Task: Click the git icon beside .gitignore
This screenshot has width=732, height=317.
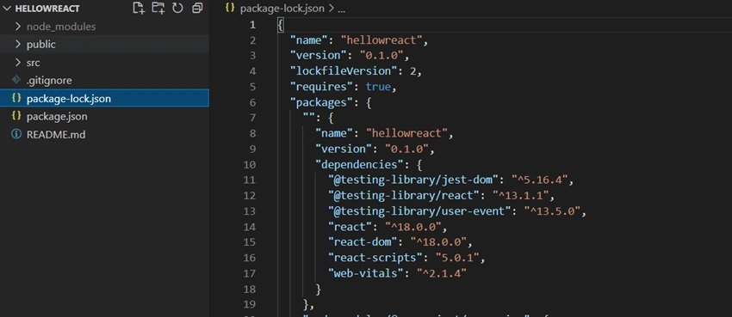Action: (x=16, y=80)
